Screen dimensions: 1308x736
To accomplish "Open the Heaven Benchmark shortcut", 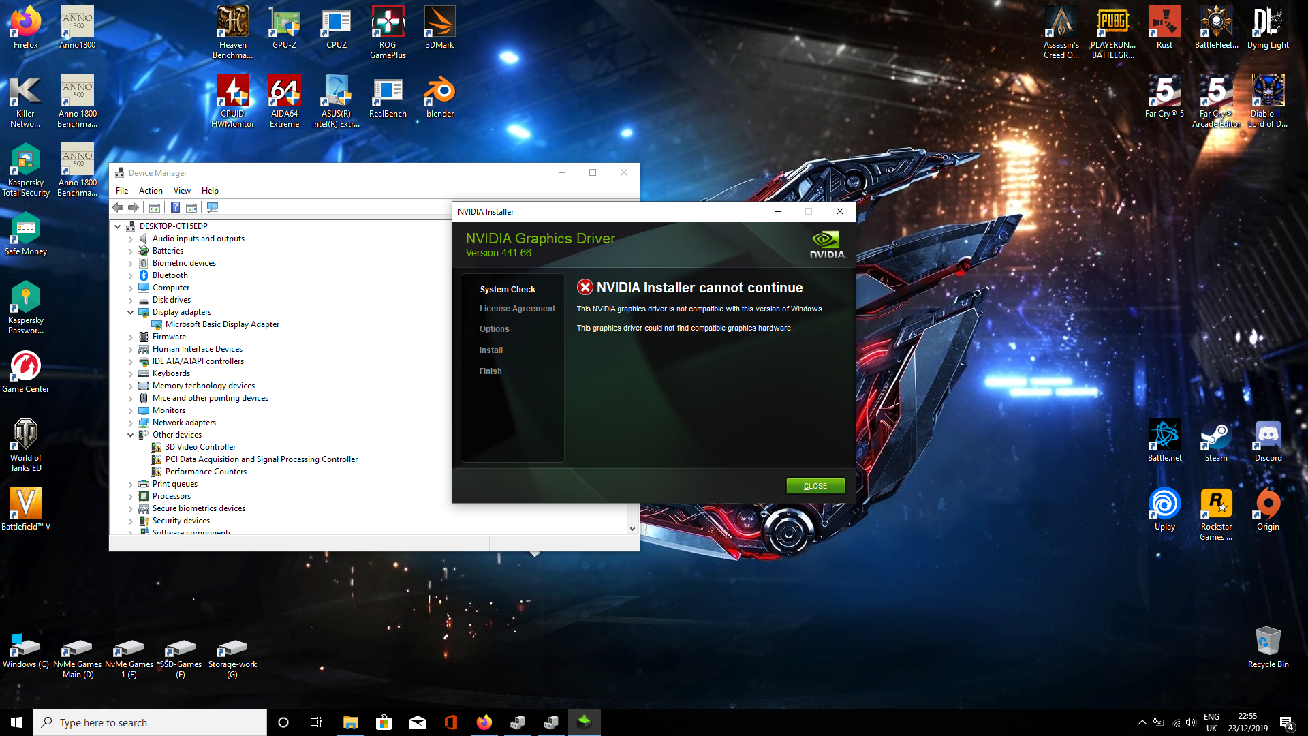I will pos(232,32).
